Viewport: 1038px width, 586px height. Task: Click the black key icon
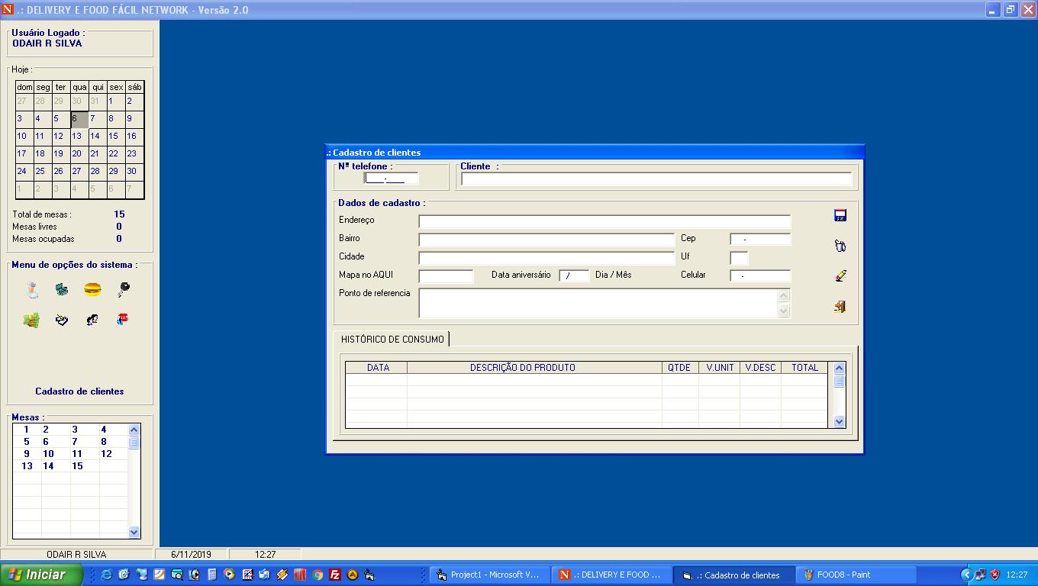(x=123, y=290)
